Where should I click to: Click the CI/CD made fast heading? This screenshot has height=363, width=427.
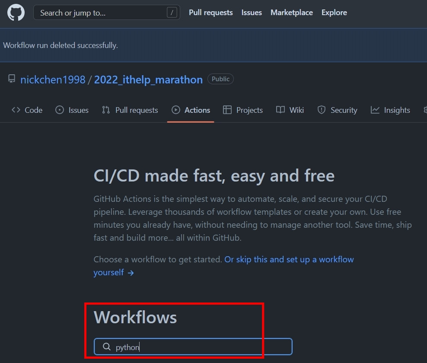point(214,175)
